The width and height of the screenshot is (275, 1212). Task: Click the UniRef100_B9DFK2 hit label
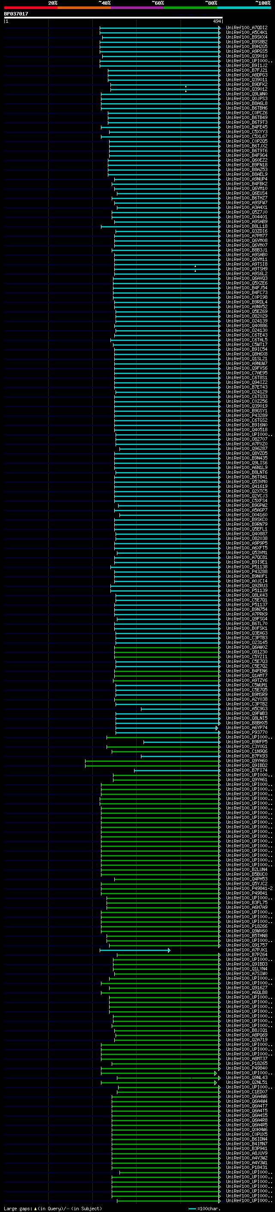[247, 84]
